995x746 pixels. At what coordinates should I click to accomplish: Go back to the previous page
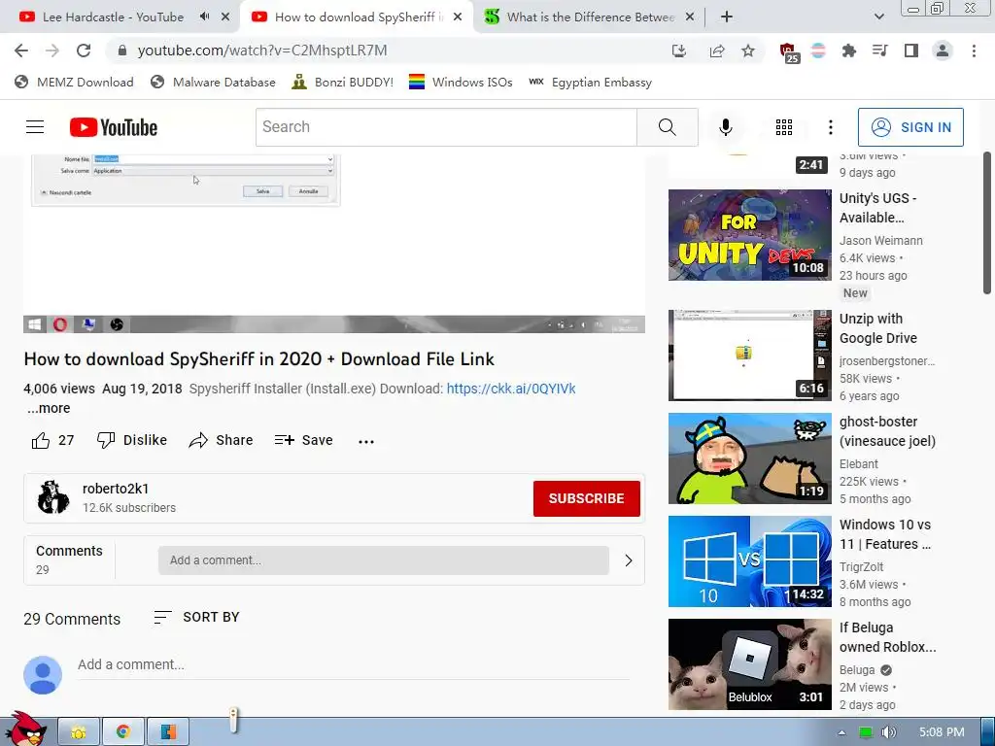pyautogui.click(x=21, y=51)
